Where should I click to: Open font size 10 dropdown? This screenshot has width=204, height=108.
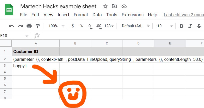click(165, 26)
